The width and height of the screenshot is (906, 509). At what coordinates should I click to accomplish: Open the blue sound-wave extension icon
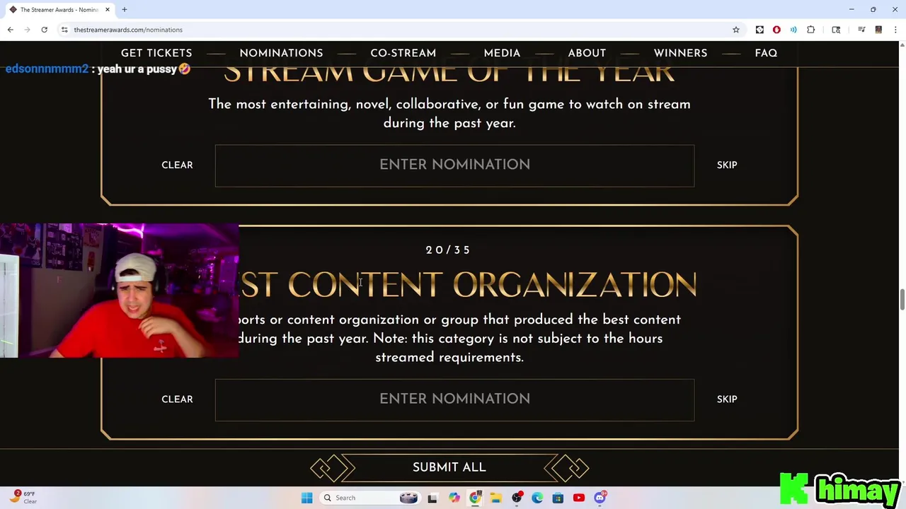(x=793, y=30)
